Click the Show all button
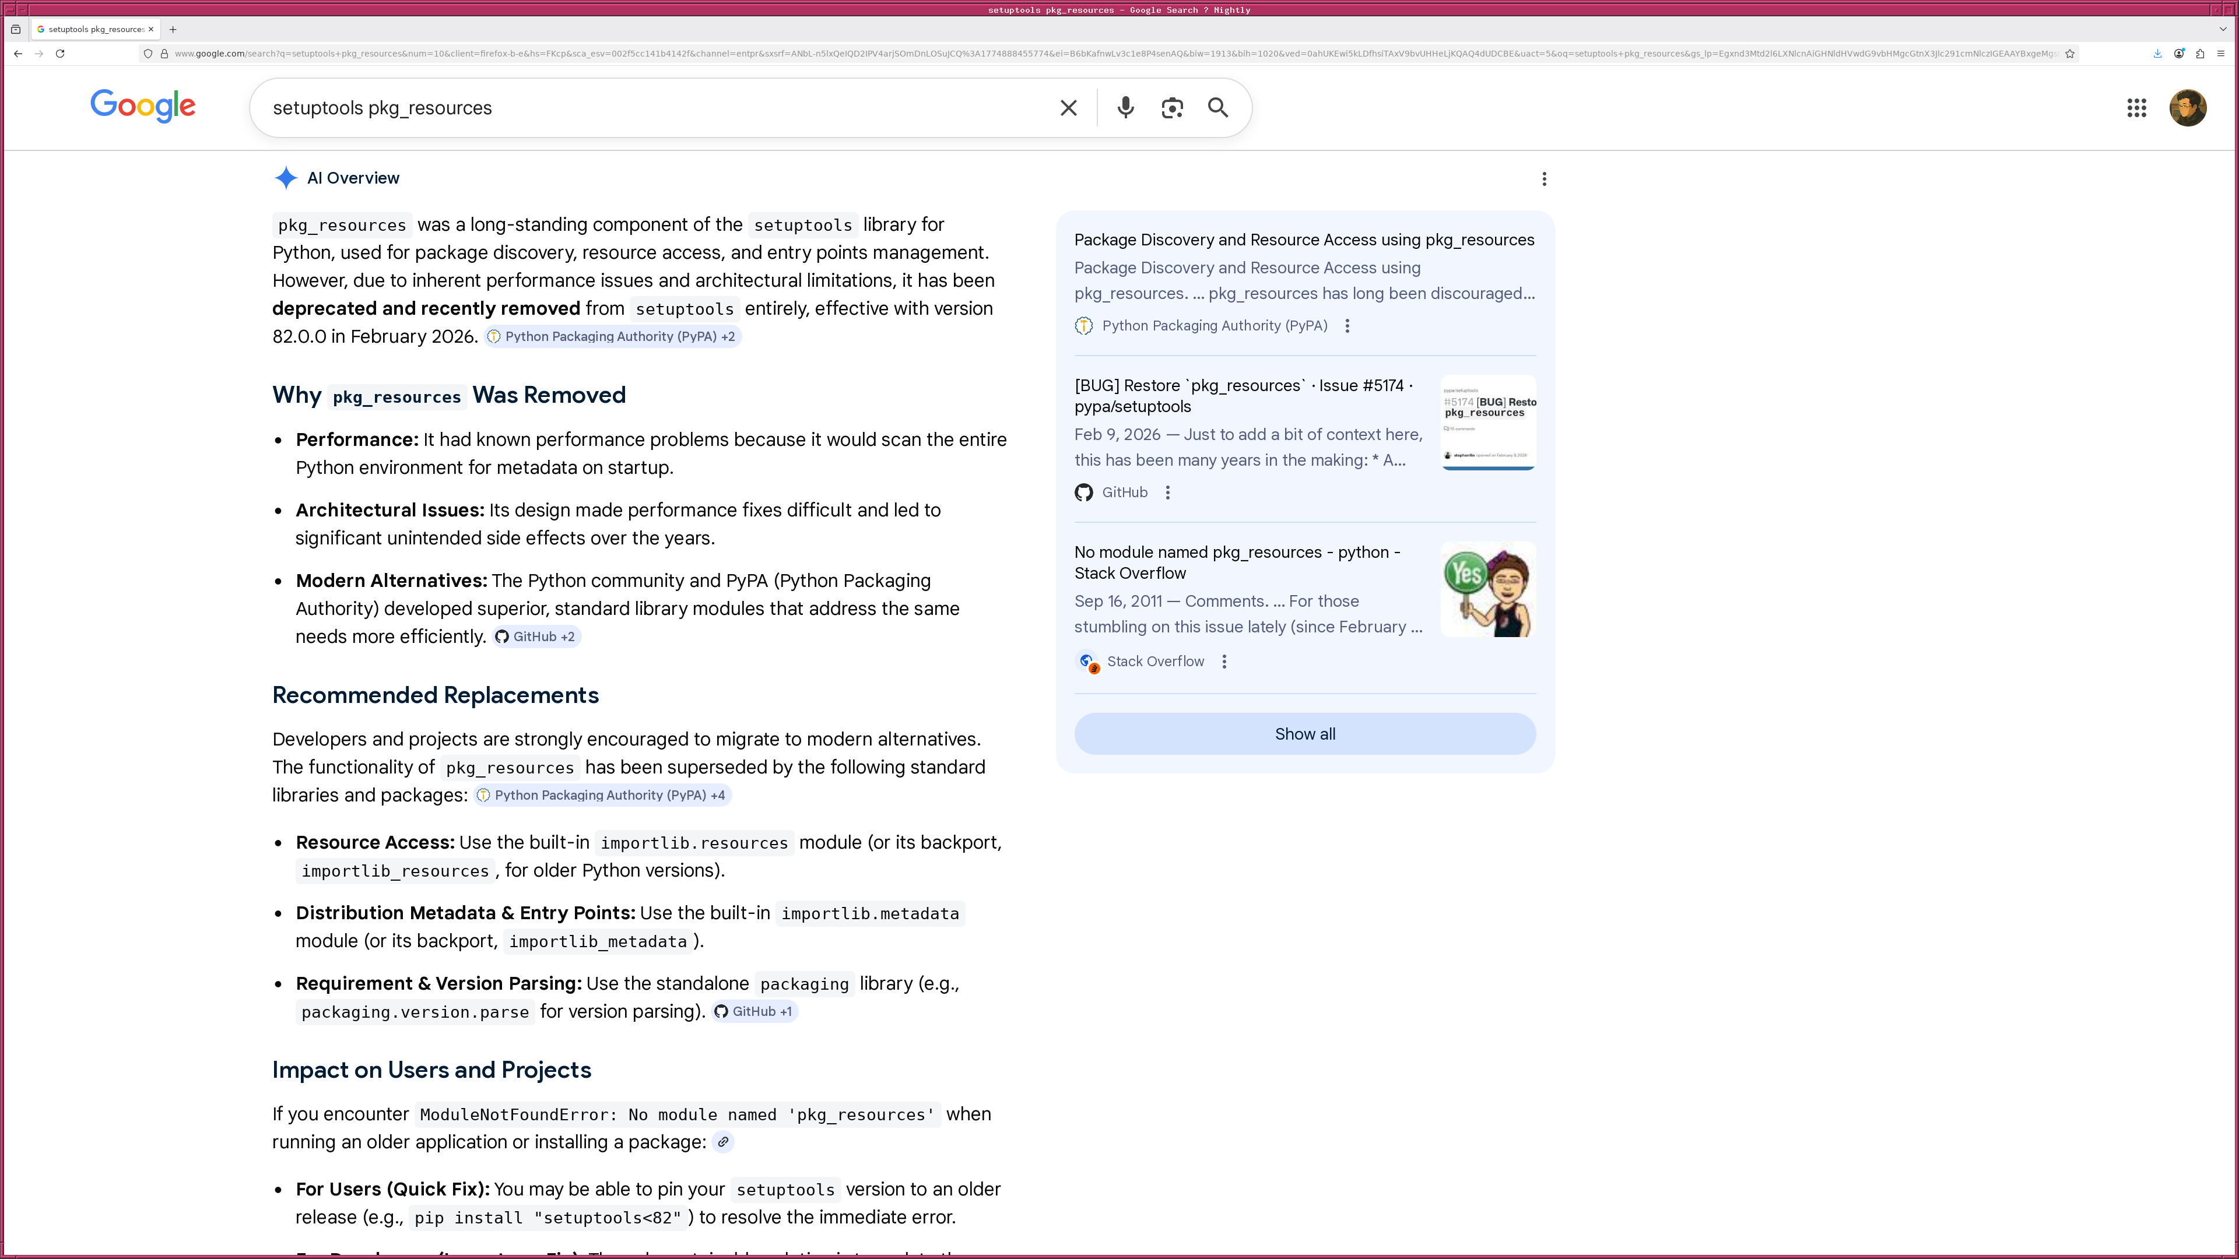The height and width of the screenshot is (1259, 2239). point(1305,733)
